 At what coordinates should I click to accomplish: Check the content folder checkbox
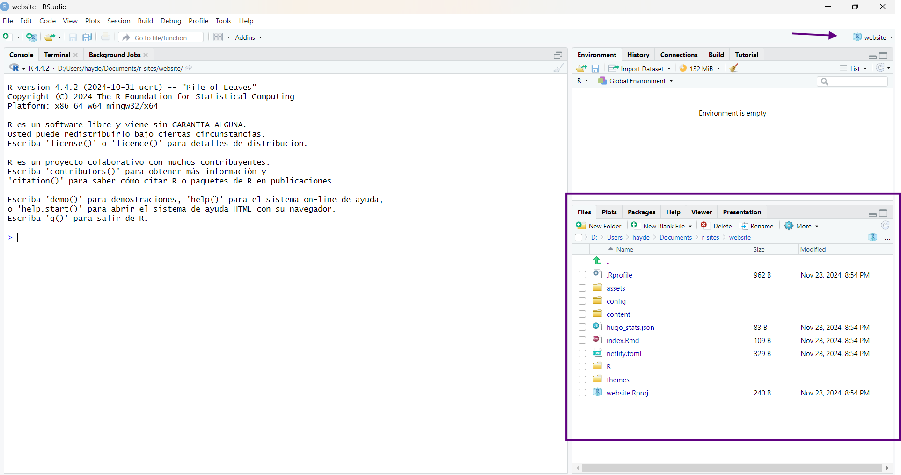coord(582,314)
